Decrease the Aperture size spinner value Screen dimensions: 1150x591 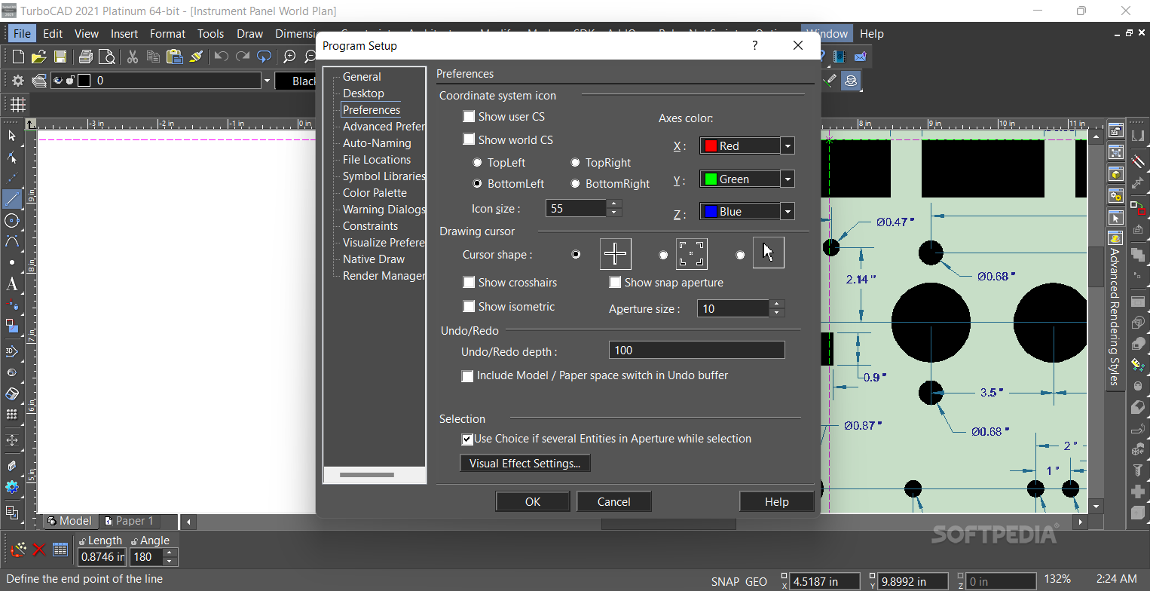[778, 313]
